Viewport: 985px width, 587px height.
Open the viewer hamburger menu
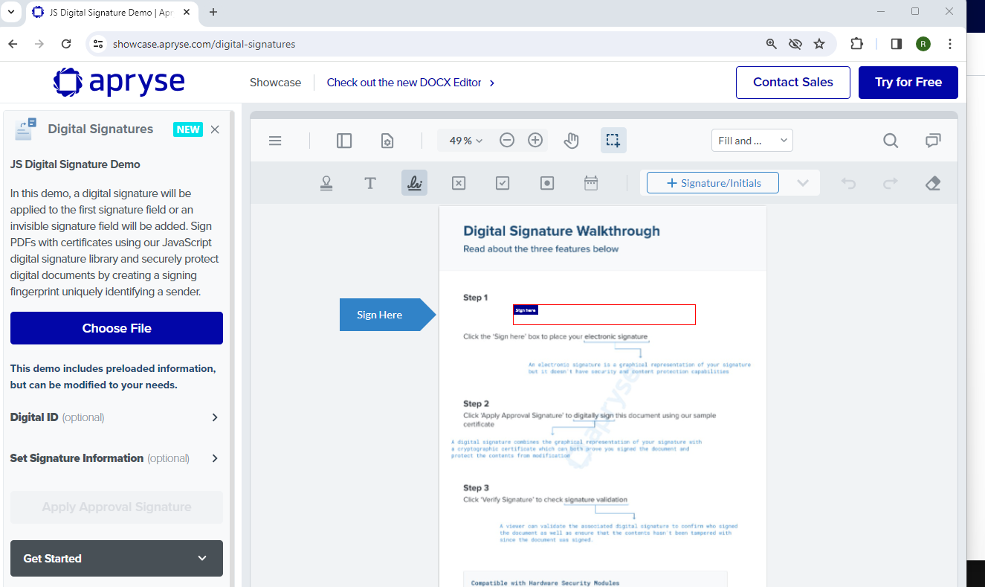[x=275, y=141]
